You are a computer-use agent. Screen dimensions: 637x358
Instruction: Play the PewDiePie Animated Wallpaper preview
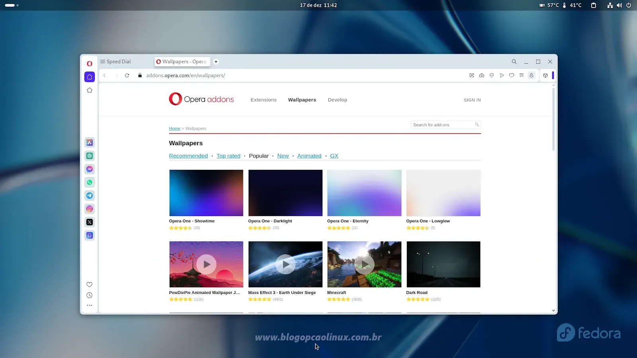point(206,264)
